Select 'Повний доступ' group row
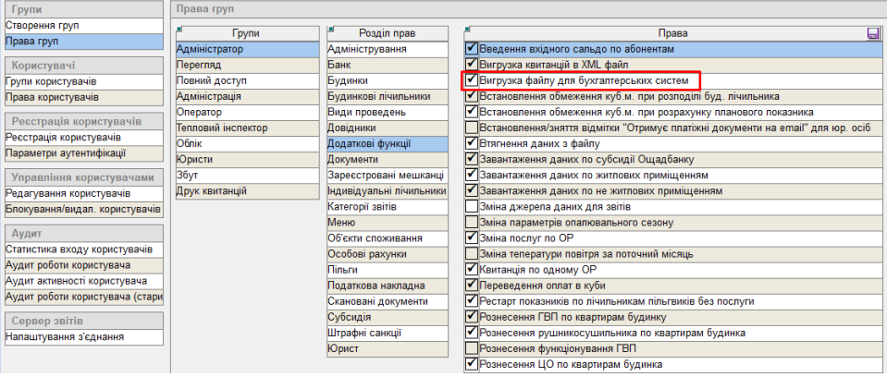This screenshot has height=377, width=887. coord(212,80)
